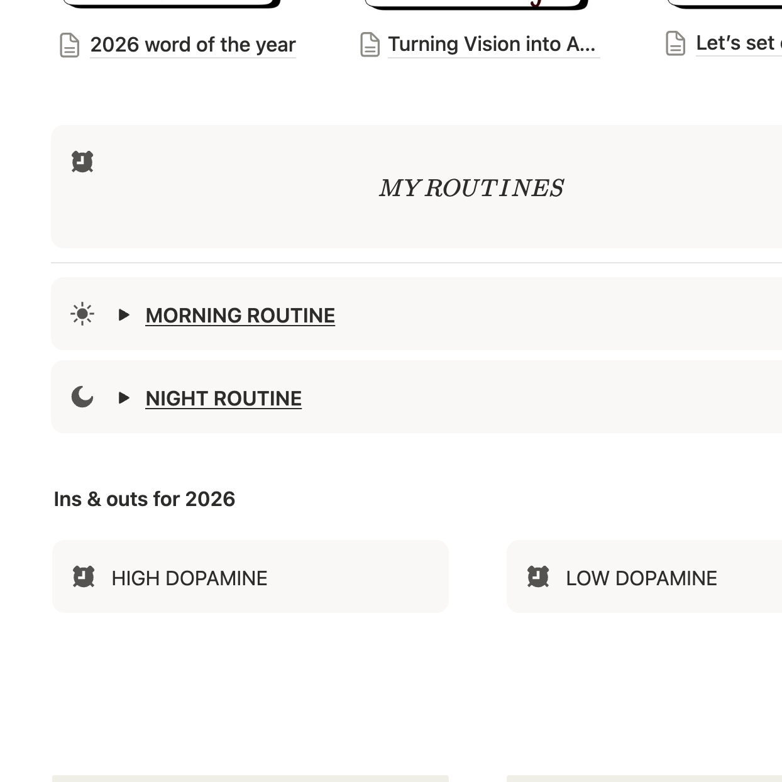The height and width of the screenshot is (782, 782).
Task: Click the MY ROUTINES italic heading
Action: point(471,188)
